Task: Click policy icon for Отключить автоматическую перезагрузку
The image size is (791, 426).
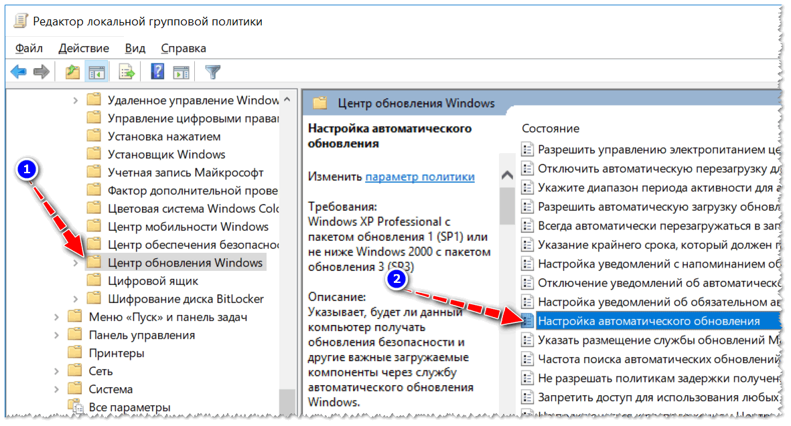Action: (x=527, y=168)
